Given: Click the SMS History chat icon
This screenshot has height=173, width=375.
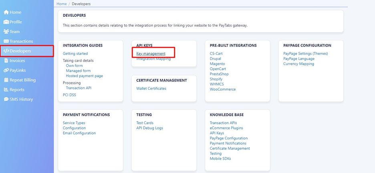Looking at the screenshot, I should click(x=6, y=99).
